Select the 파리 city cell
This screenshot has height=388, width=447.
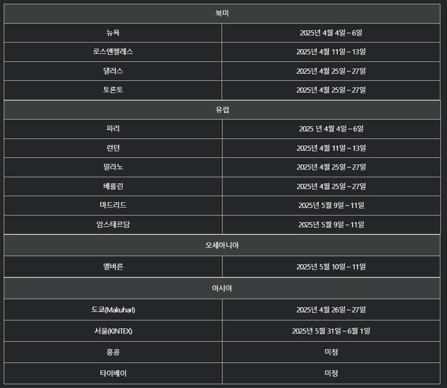tap(113, 129)
